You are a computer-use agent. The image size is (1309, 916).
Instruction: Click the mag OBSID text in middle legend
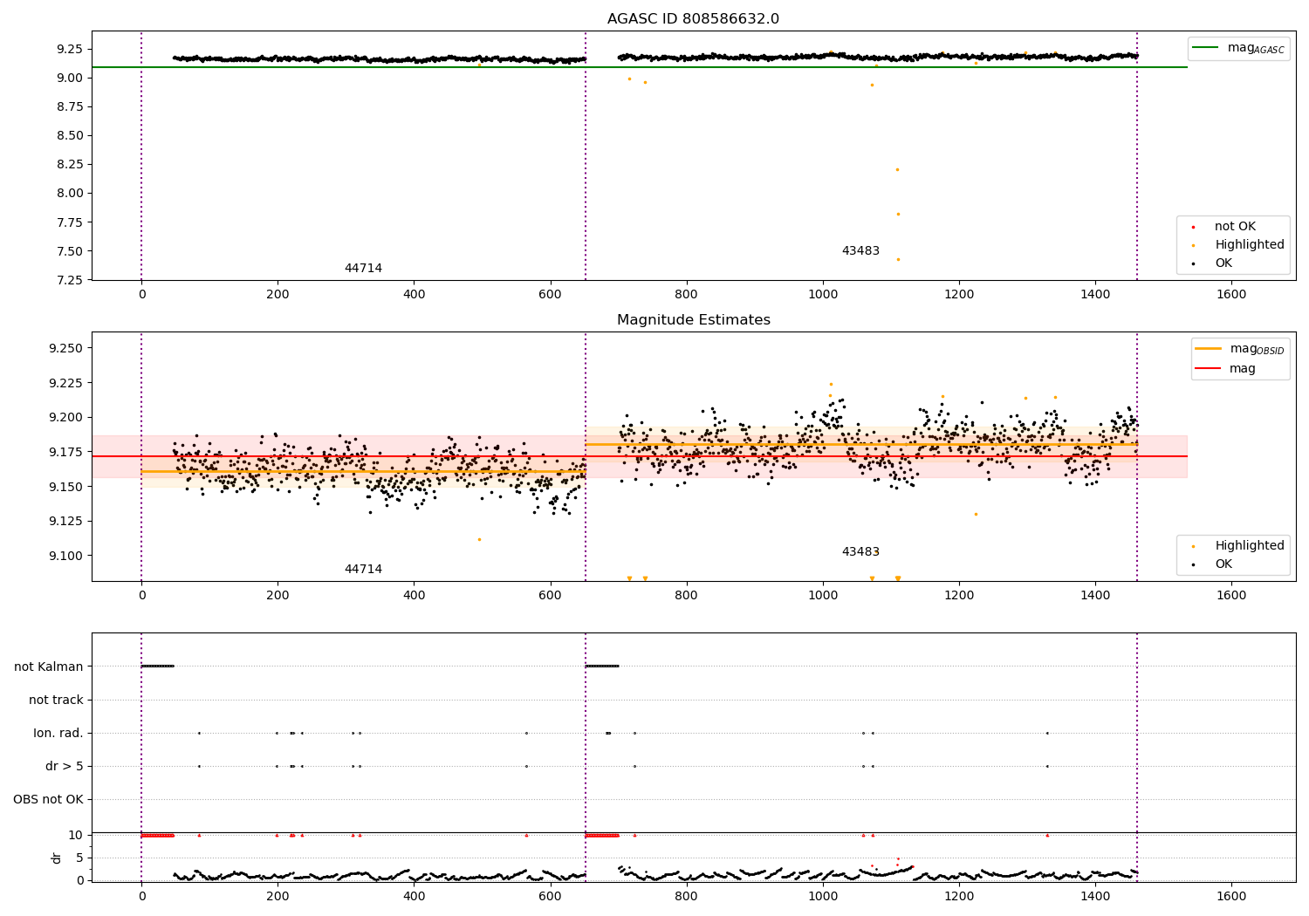(1257, 349)
